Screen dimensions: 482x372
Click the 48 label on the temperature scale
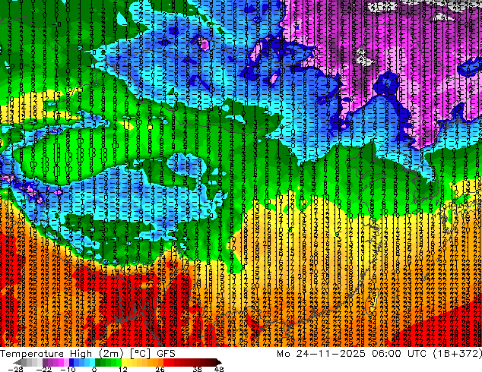(x=219, y=370)
